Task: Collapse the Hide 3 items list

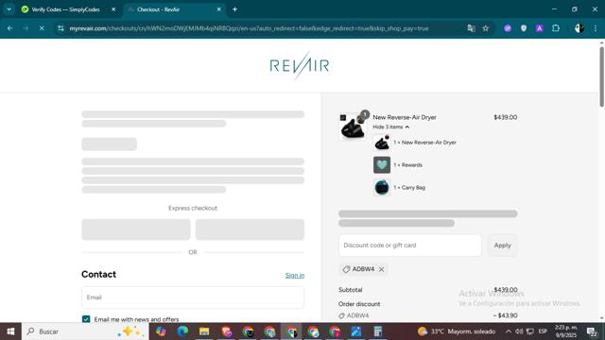Action: click(390, 127)
